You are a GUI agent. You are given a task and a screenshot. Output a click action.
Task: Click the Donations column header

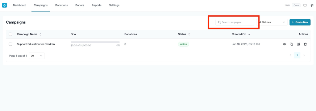point(131,34)
